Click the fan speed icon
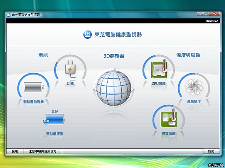 (x=194, y=87)
